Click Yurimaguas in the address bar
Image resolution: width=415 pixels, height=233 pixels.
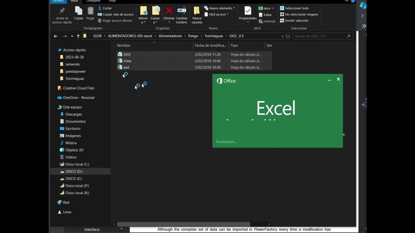tap(214, 36)
